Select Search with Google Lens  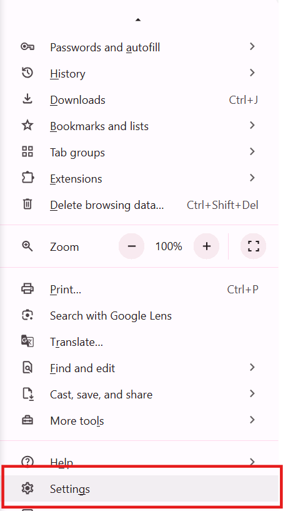[139, 315]
